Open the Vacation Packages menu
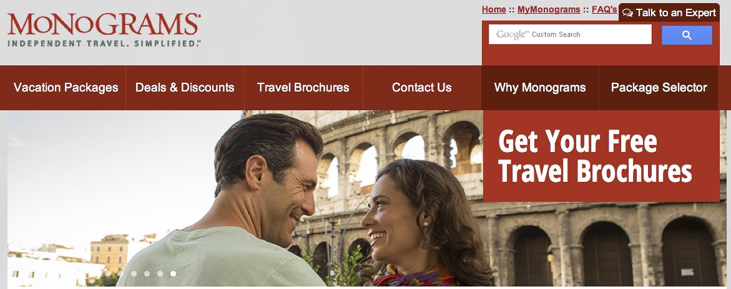The image size is (731, 289). pos(66,87)
